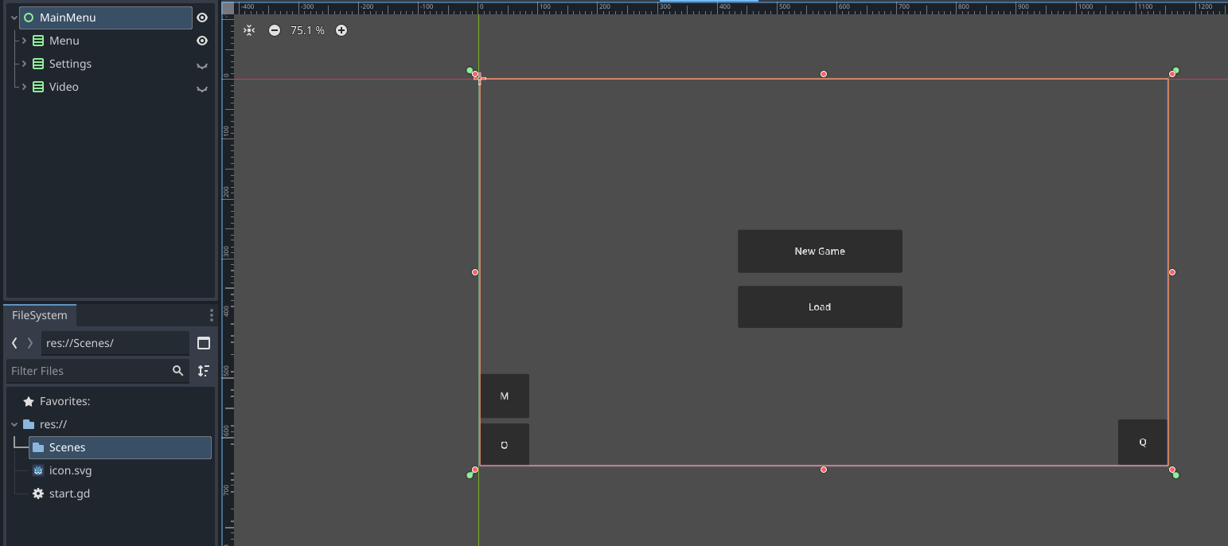Open the file sort options
The image size is (1228, 546).
[204, 371]
